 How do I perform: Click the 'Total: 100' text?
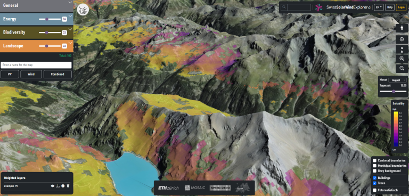tap(65, 55)
